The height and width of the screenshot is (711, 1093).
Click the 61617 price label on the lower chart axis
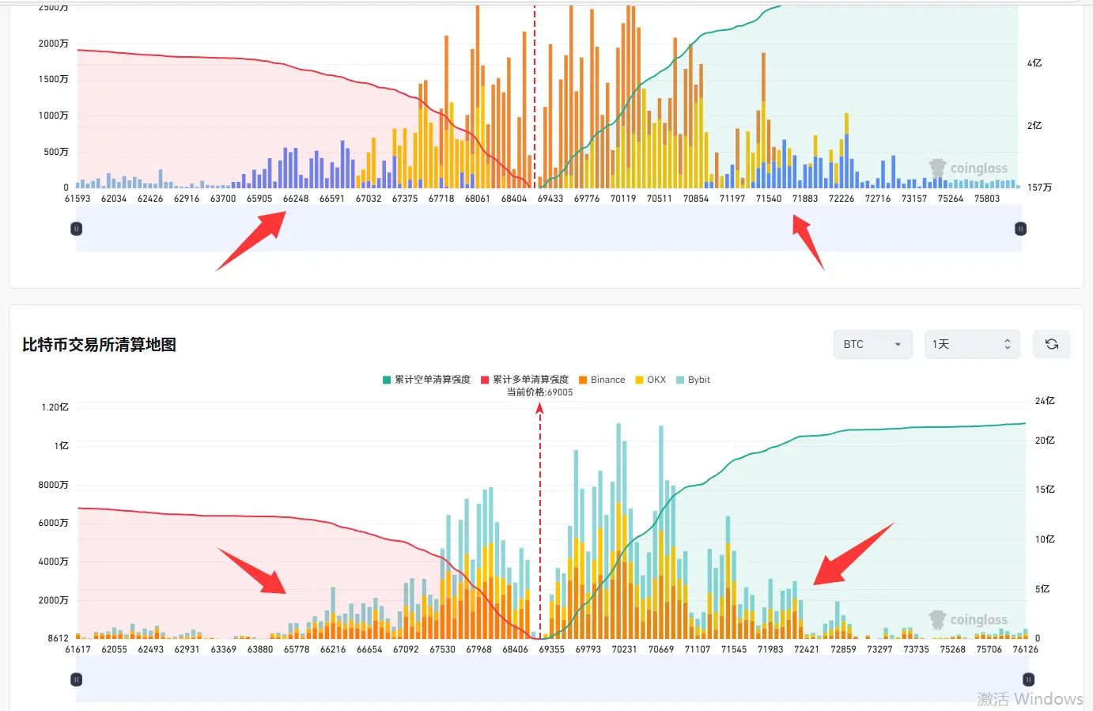[x=78, y=649]
